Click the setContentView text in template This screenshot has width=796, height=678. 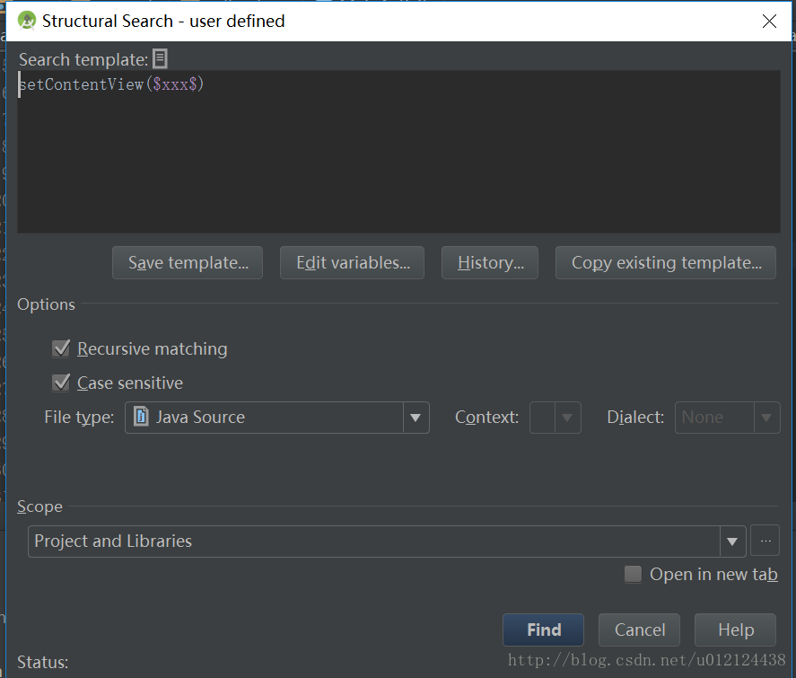82,84
